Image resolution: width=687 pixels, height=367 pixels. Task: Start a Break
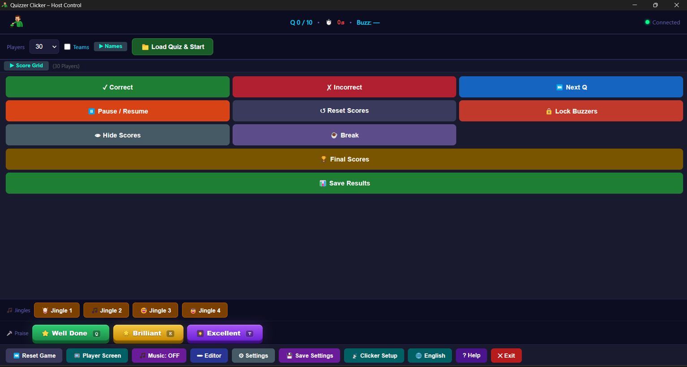344,135
